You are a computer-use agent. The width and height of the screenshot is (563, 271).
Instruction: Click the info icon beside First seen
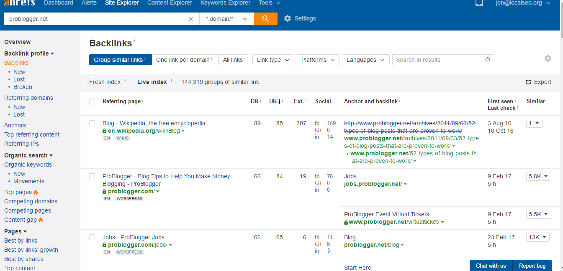(515, 100)
